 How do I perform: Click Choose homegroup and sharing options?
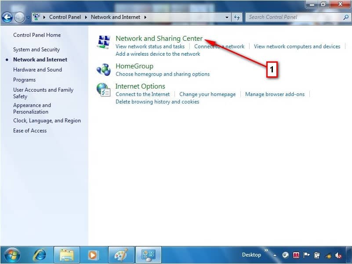coord(163,74)
